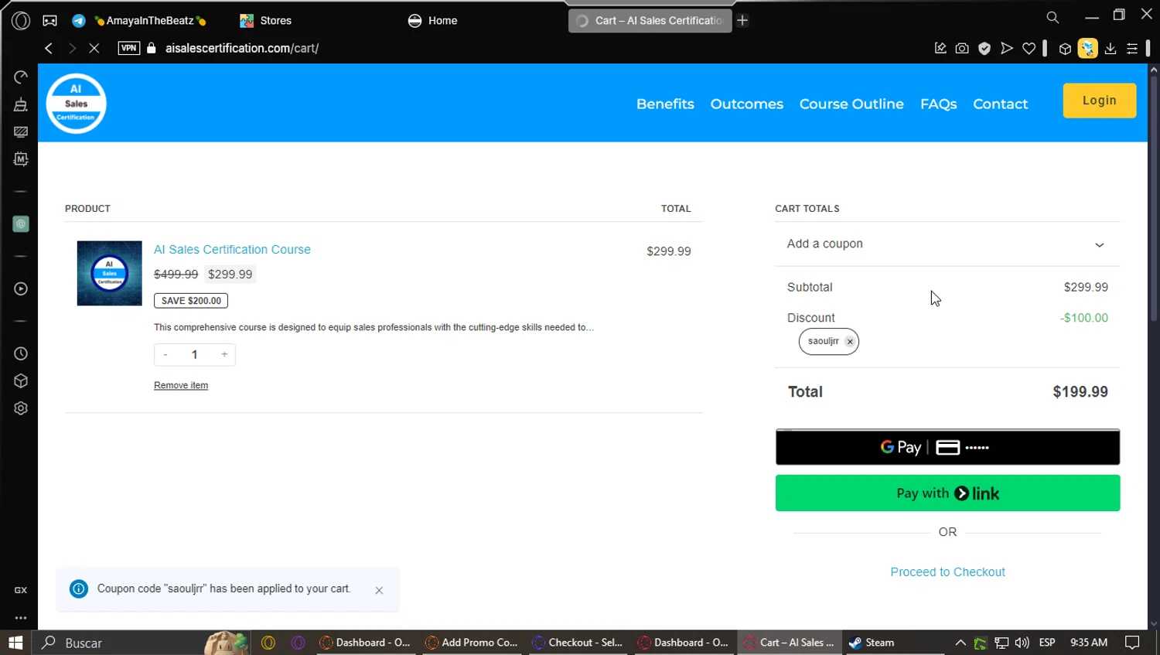This screenshot has width=1160, height=655.
Task: Pay using the Google Pay button
Action: tap(947, 447)
